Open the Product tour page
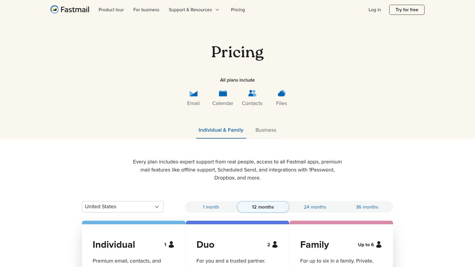 (111, 10)
